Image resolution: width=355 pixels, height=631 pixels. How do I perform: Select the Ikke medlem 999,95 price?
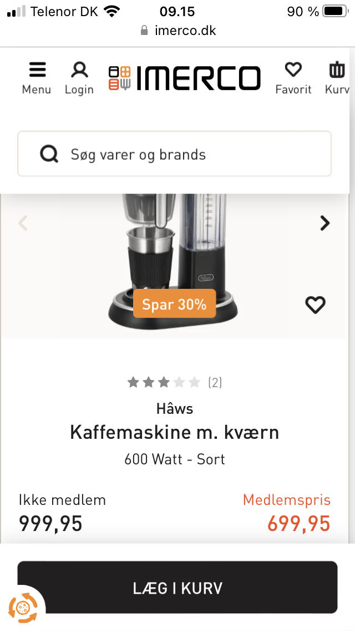pos(51,523)
